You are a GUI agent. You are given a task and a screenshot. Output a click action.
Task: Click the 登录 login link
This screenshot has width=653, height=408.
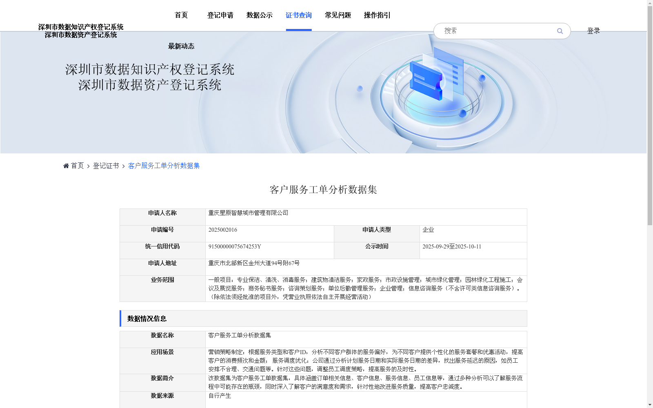(593, 31)
